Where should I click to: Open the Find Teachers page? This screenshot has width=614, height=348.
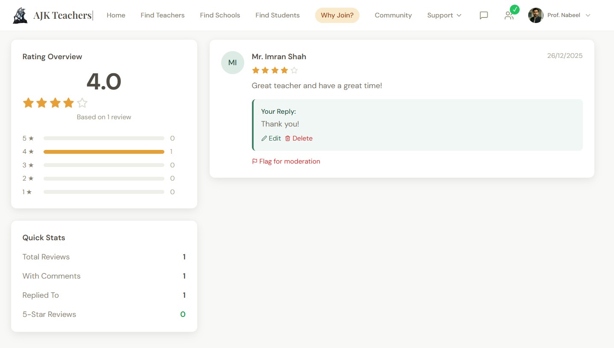click(162, 15)
